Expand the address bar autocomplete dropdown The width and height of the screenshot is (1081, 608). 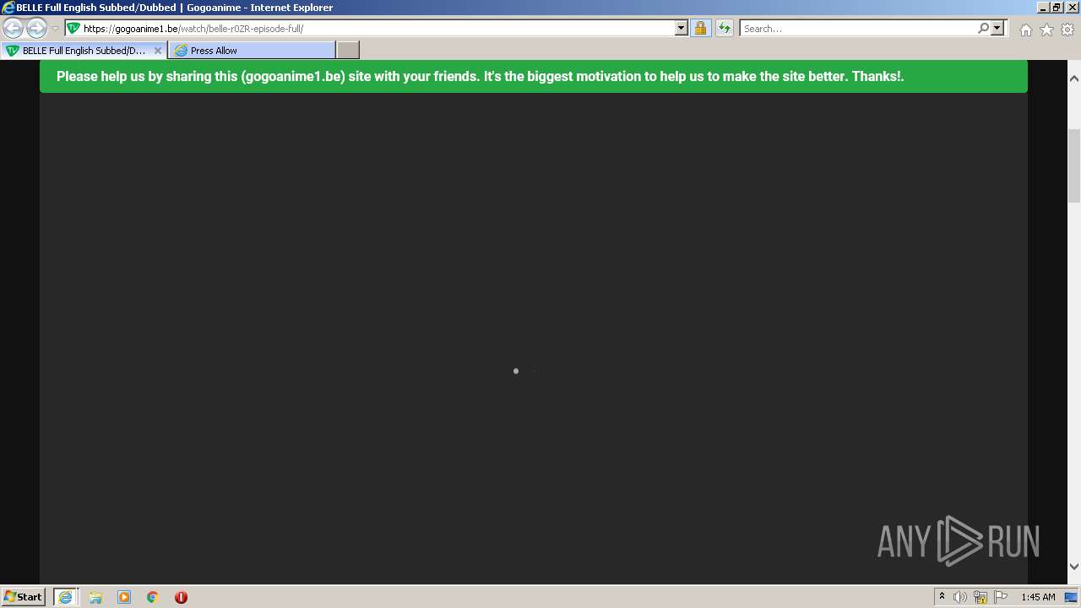[x=682, y=28]
